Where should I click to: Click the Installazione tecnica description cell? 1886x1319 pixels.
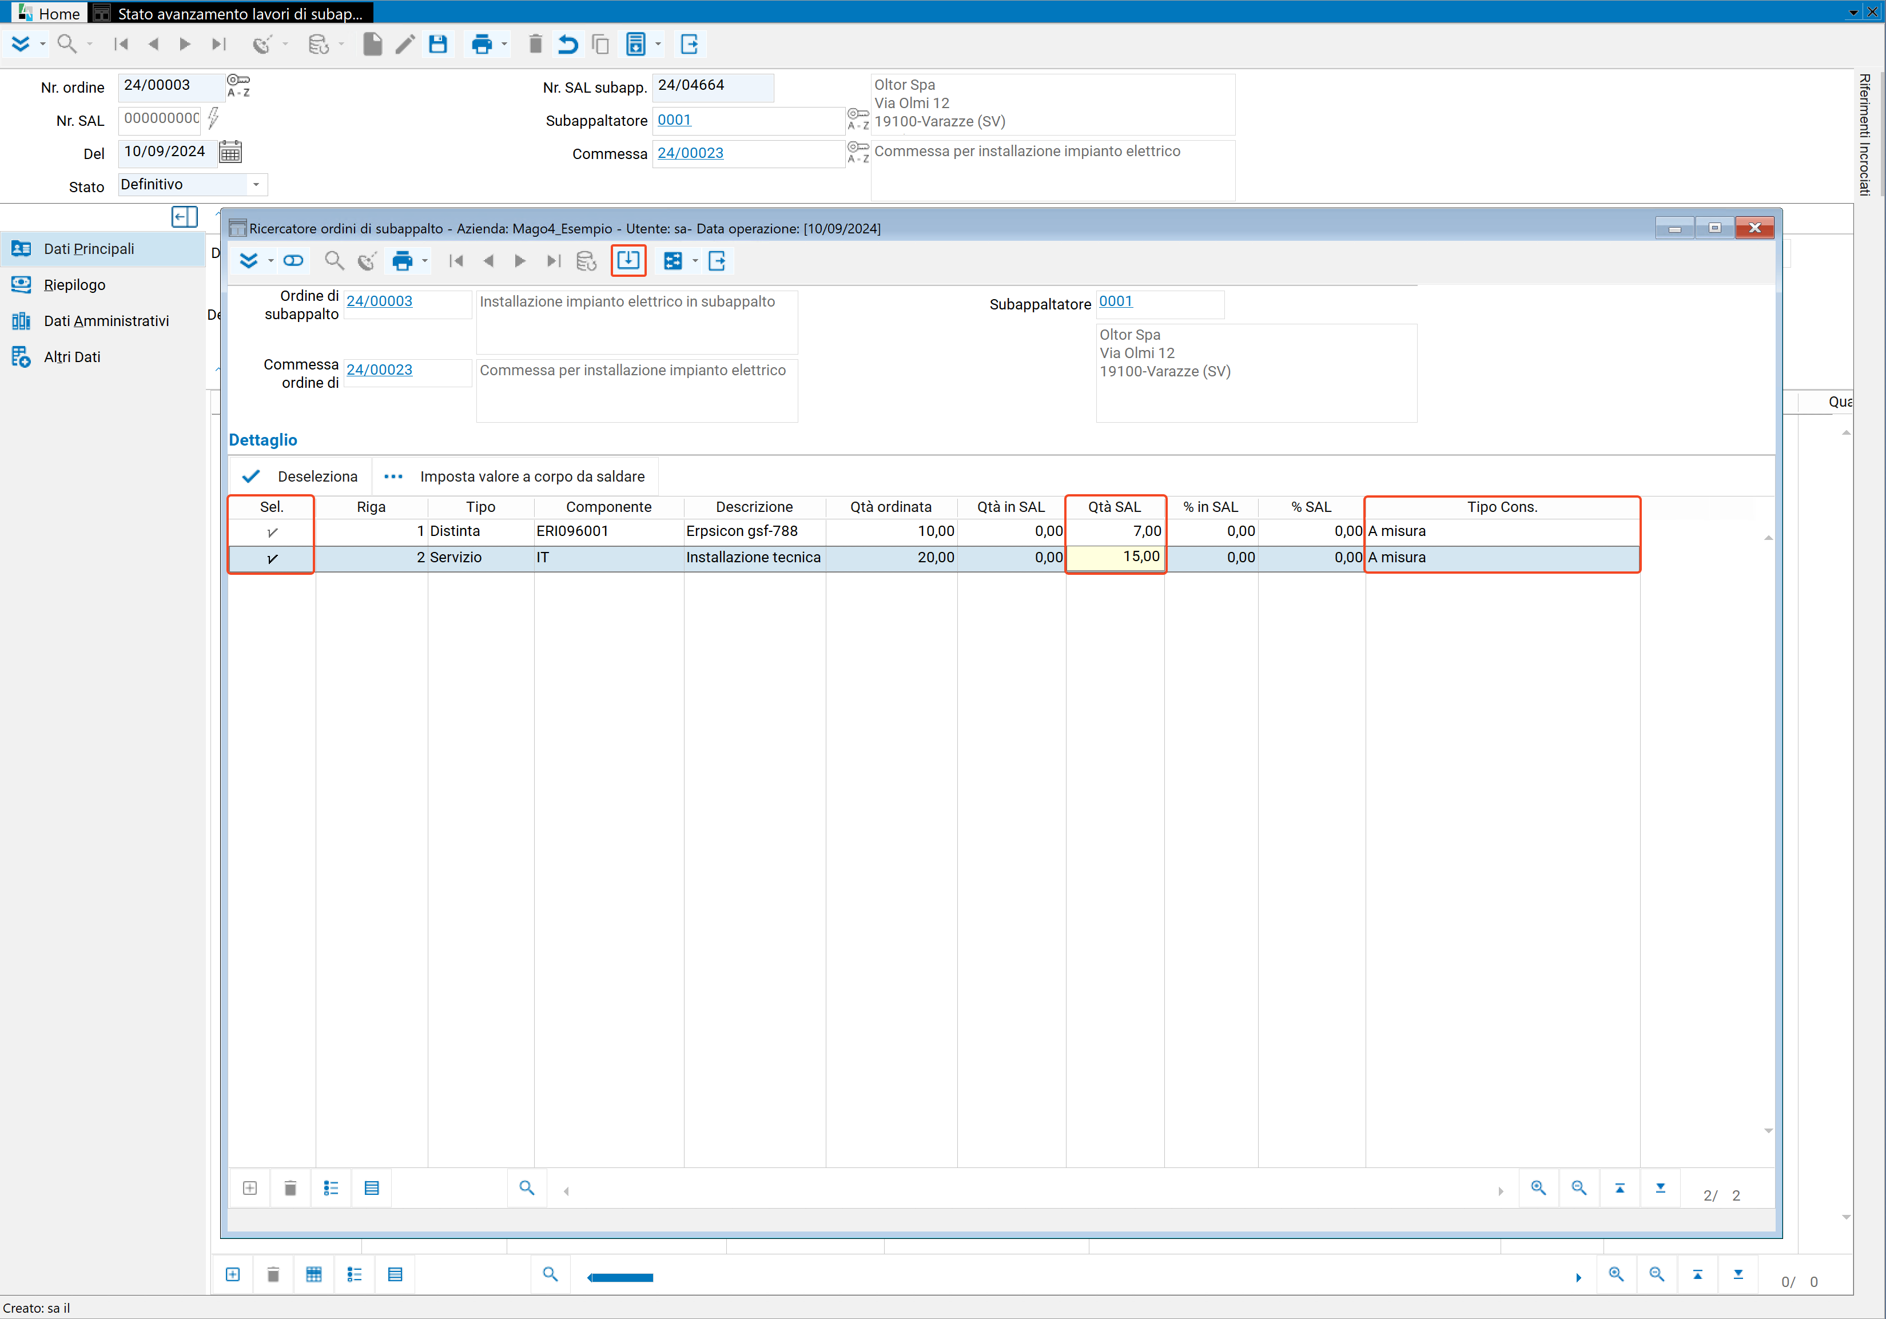(754, 558)
